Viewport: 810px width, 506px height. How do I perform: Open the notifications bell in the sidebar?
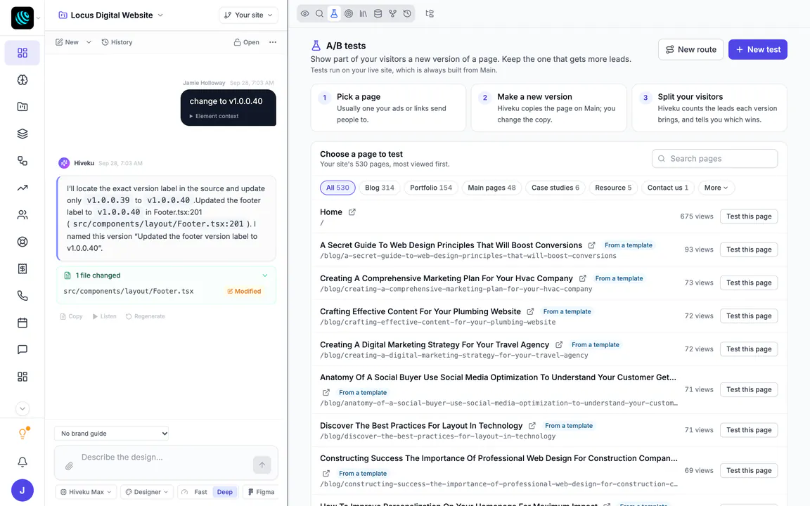[x=22, y=462]
